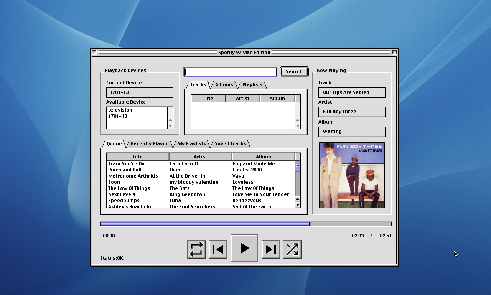
Task: Select the Queue tab
Action: point(114,144)
